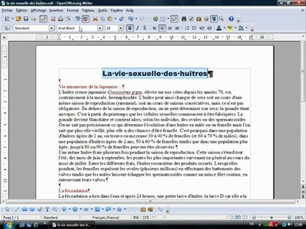The image size is (306, 229).
Task: Export directly as PDF
Action: click(53, 19)
